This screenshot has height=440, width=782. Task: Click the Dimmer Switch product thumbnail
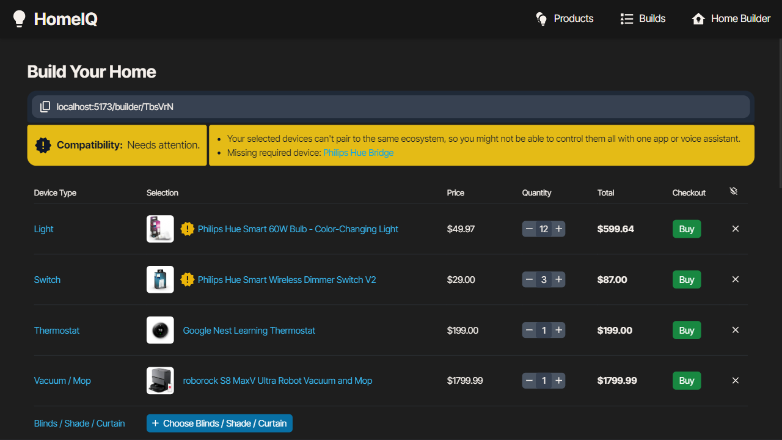click(x=160, y=280)
